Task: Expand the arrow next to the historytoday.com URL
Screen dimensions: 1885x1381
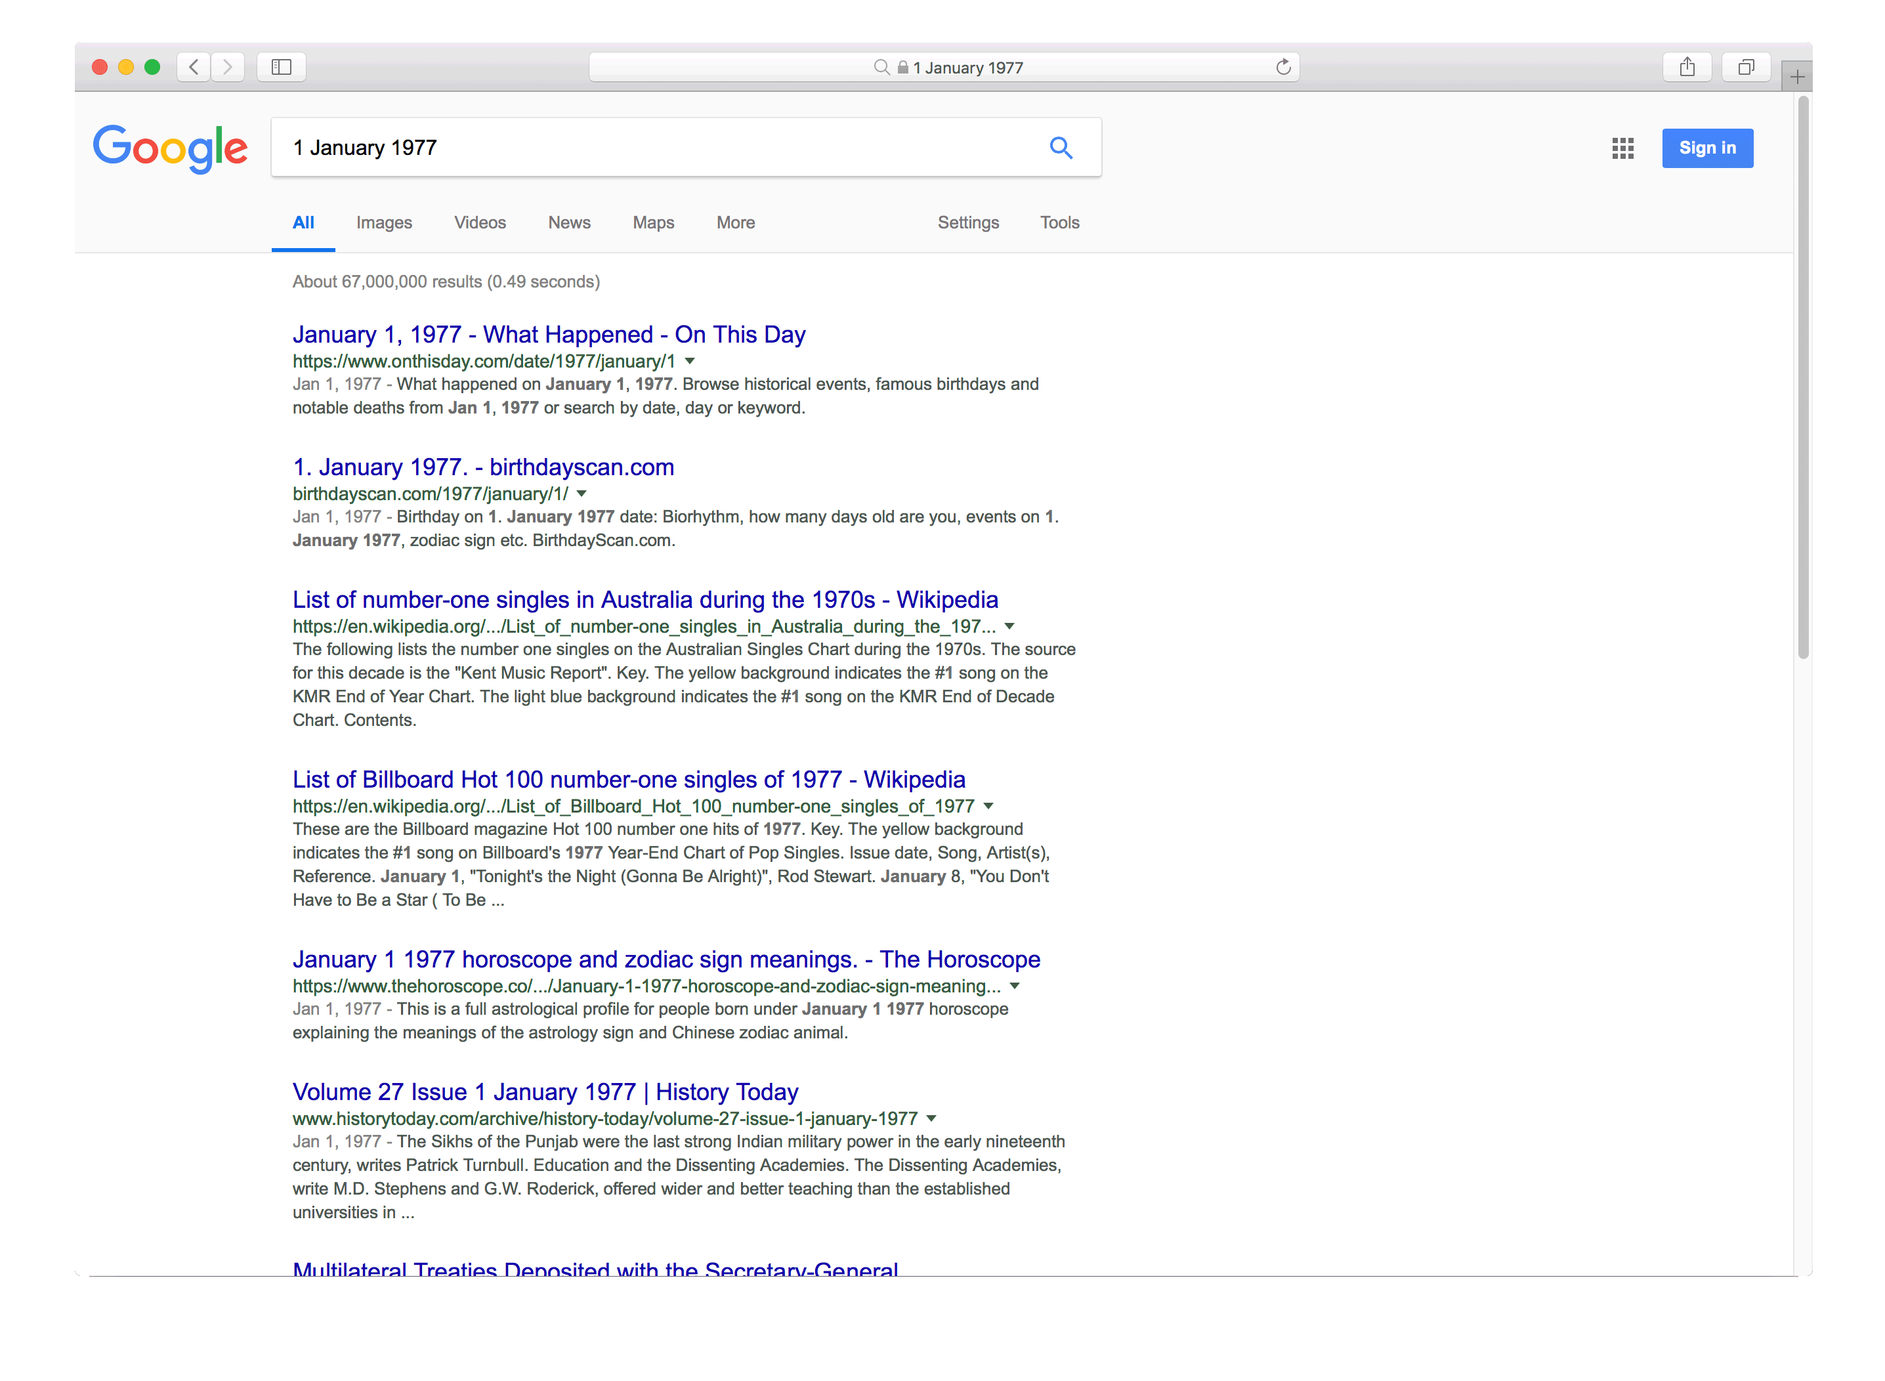Action: pos(931,1118)
